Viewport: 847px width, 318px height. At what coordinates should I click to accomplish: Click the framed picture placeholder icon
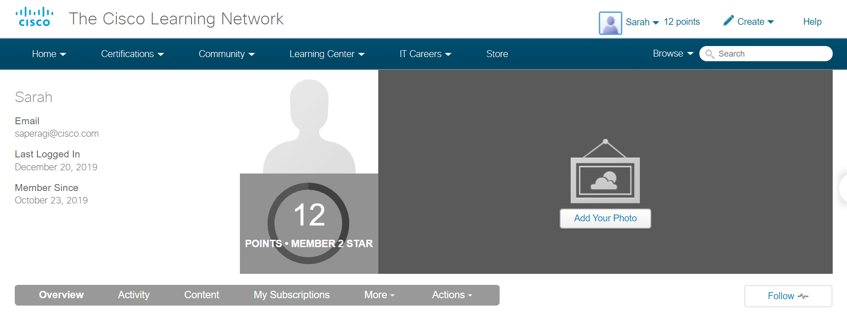tap(605, 171)
